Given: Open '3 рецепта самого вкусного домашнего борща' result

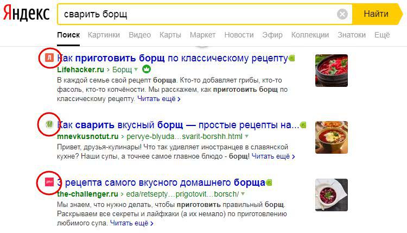Looking at the screenshot, I should 161,182.
